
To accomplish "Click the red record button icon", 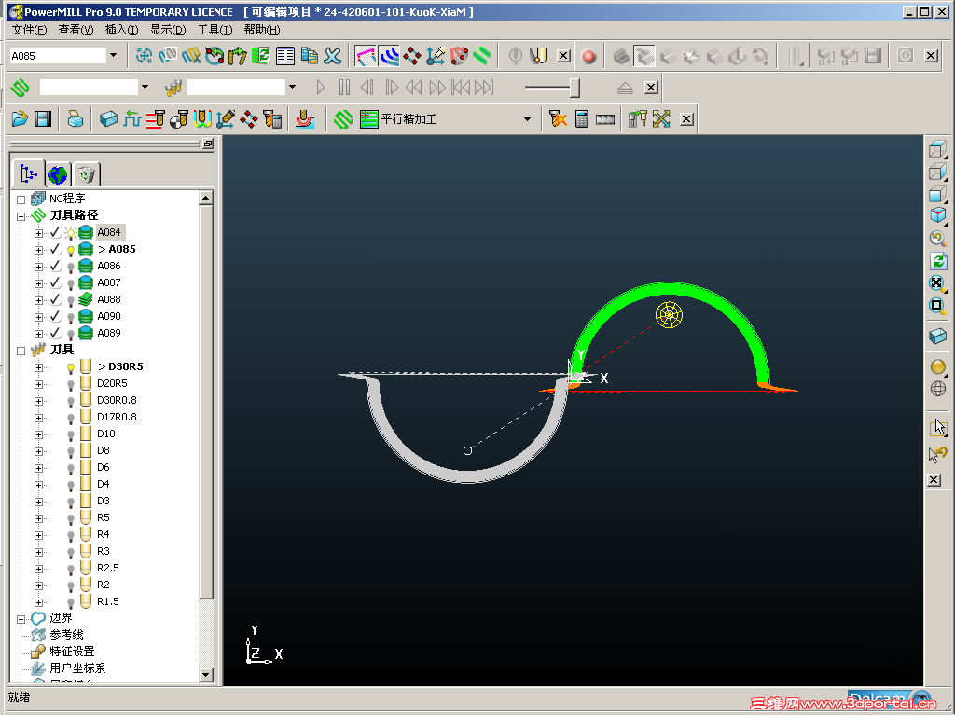I will [588, 57].
